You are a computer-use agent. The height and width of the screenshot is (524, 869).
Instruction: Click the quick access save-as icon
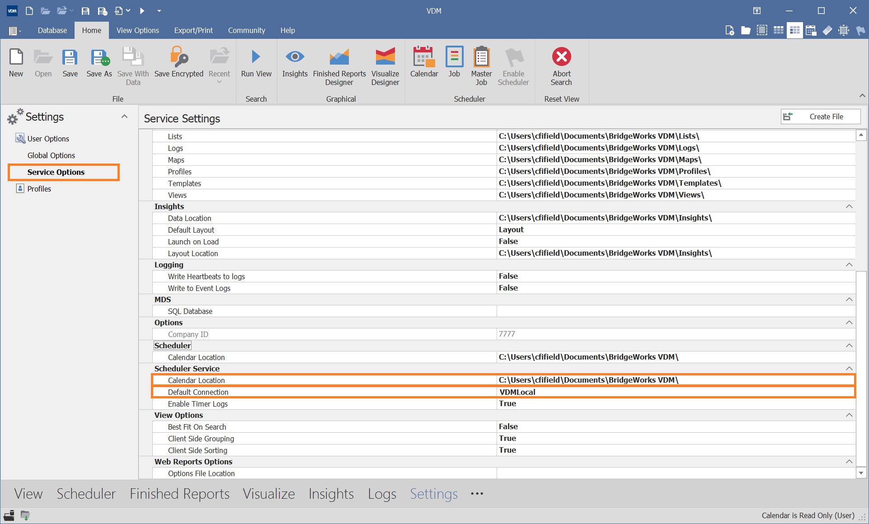[103, 10]
